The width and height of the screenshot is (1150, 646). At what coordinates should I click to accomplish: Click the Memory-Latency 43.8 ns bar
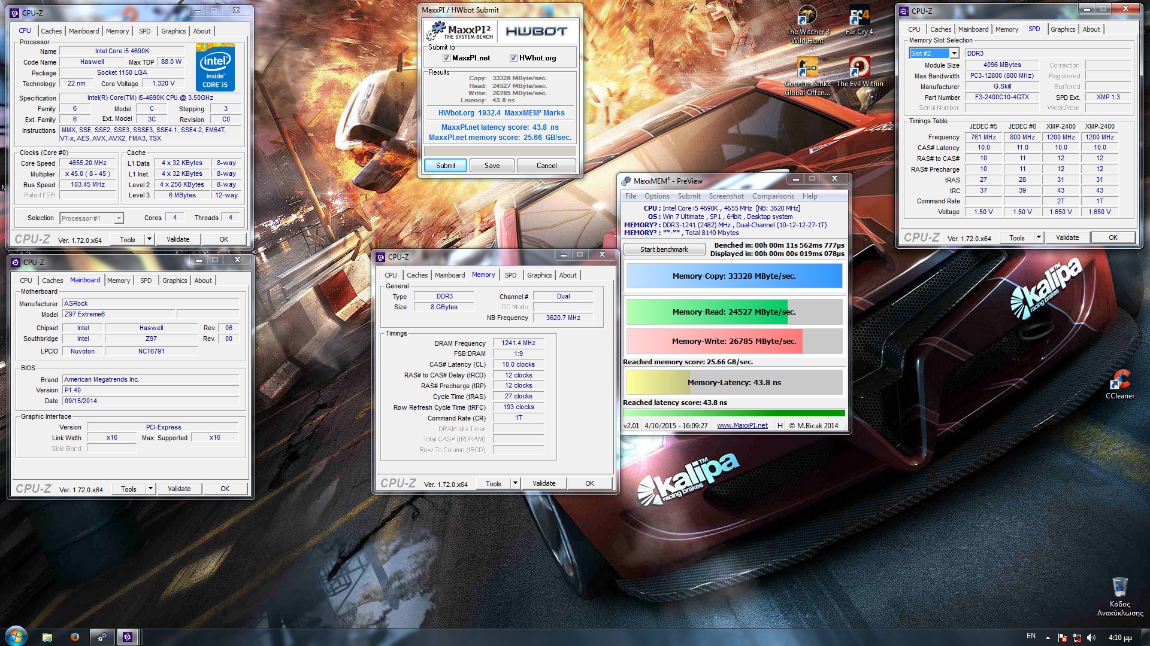coord(734,383)
